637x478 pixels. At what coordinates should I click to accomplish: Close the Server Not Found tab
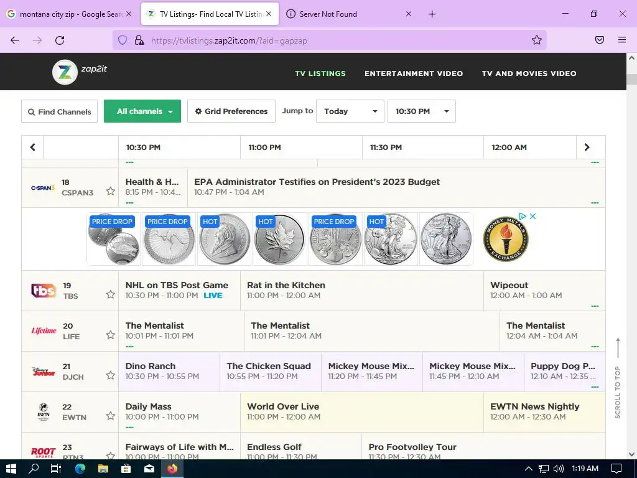pyautogui.click(x=409, y=14)
